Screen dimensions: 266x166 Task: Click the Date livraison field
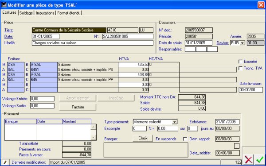251,90
